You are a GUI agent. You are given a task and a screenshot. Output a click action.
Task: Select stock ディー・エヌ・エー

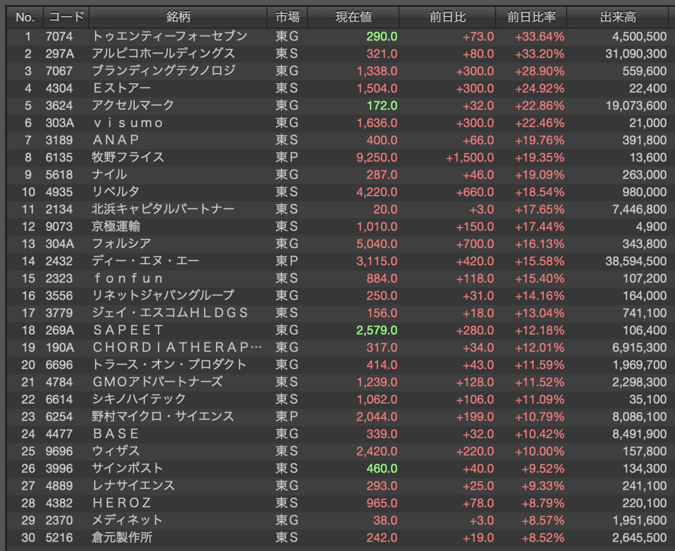coord(146,261)
